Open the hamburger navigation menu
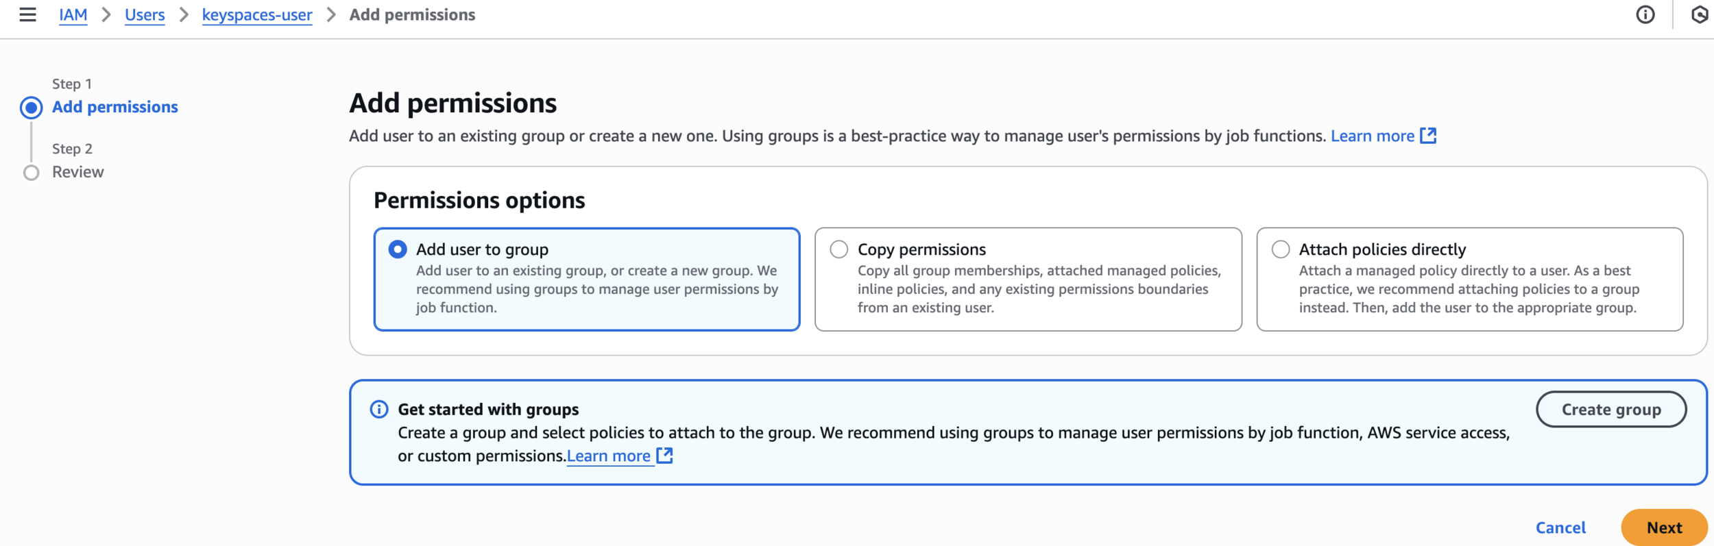The height and width of the screenshot is (546, 1714). click(x=27, y=14)
